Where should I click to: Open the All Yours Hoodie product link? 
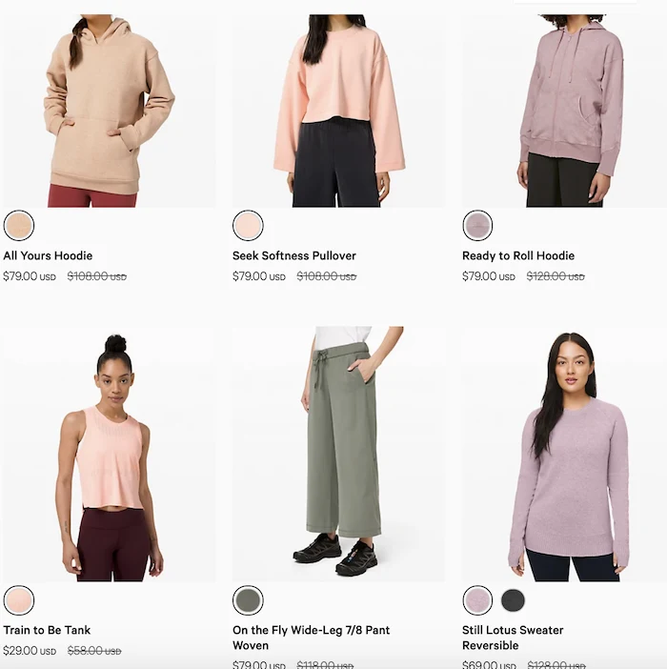click(48, 255)
